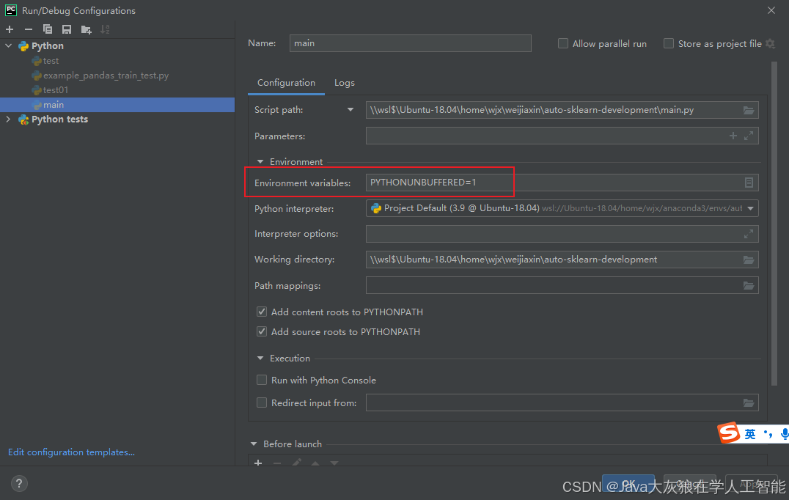Screen dimensions: 789x500
Task: Browse for the Working directory
Action: (x=749, y=260)
